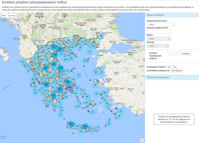Select the cluster marker labeled 65

tap(101, 36)
